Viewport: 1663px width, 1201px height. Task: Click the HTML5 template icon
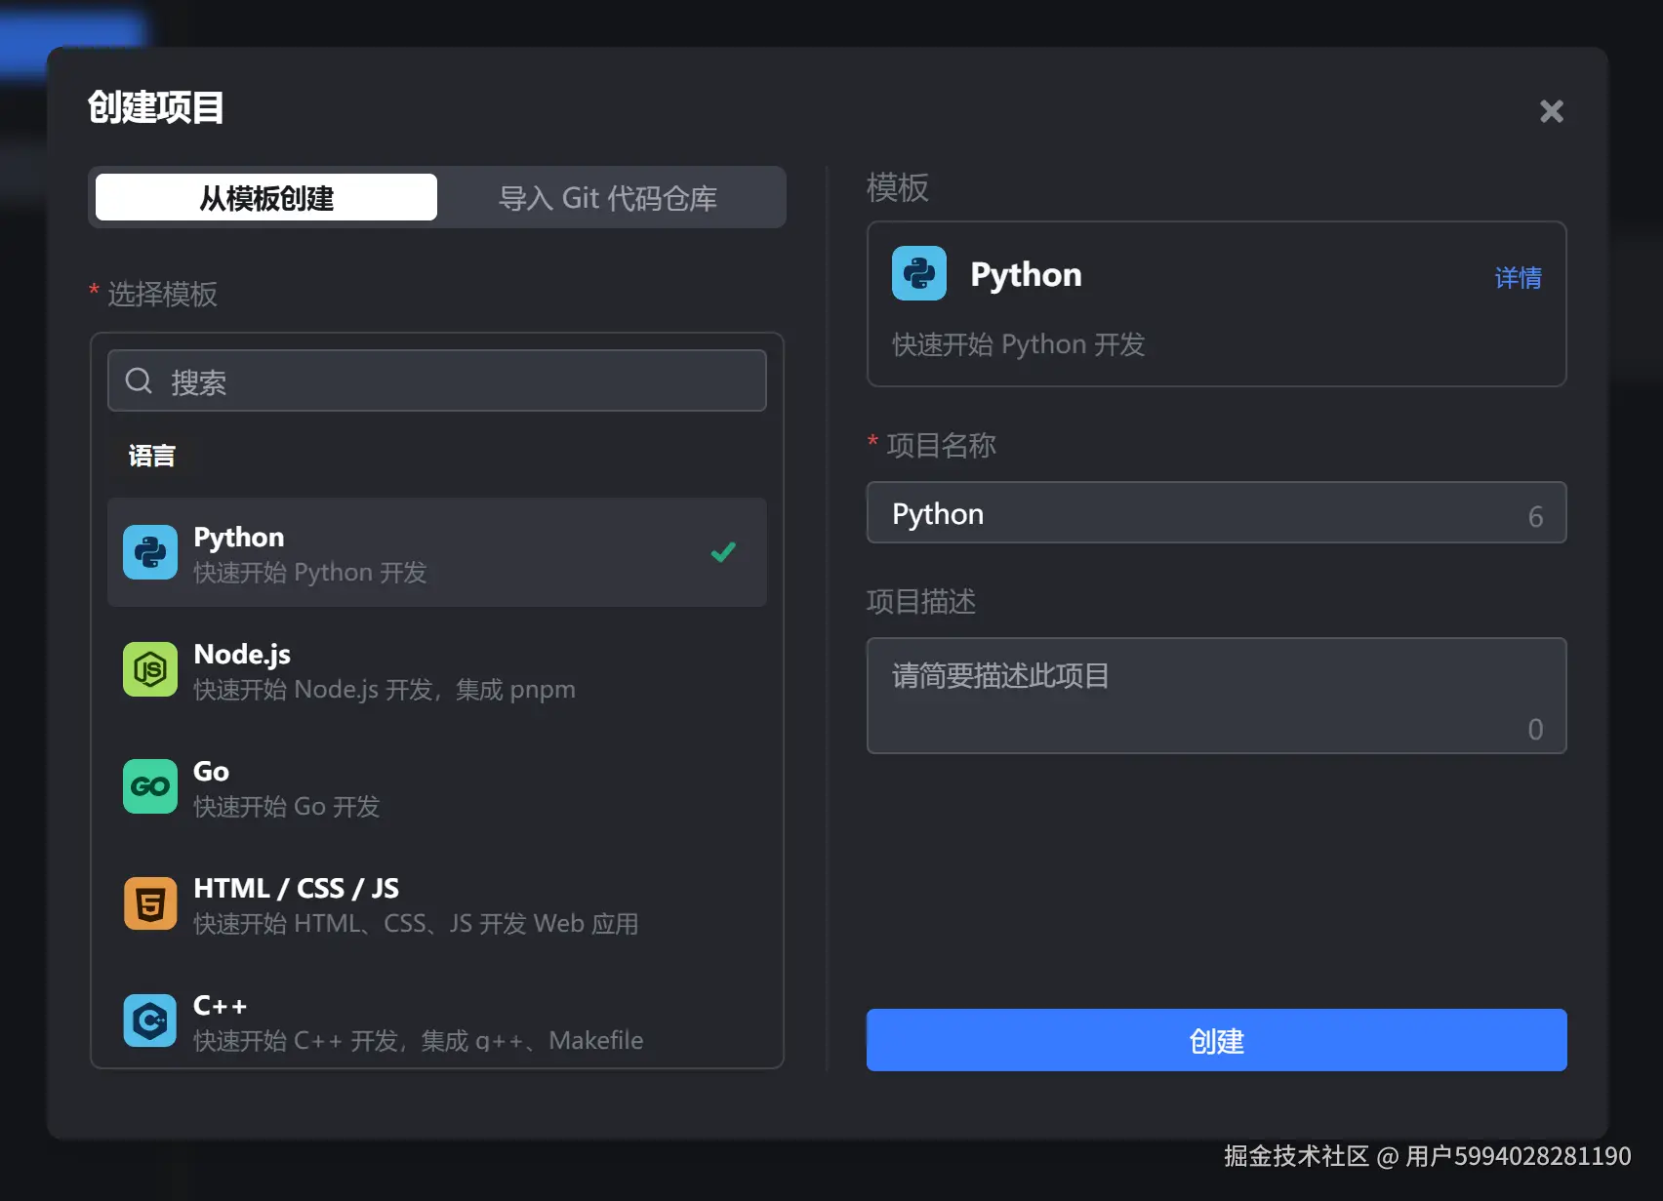pyautogui.click(x=150, y=903)
